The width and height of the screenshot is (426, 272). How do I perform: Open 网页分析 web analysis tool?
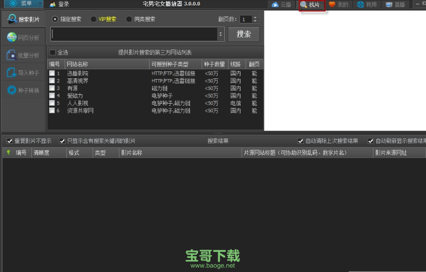(x=23, y=37)
